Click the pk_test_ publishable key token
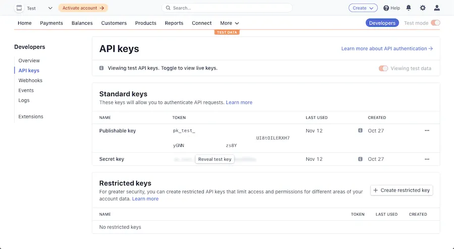Screen dimensions: 454x249 (x=184, y=131)
